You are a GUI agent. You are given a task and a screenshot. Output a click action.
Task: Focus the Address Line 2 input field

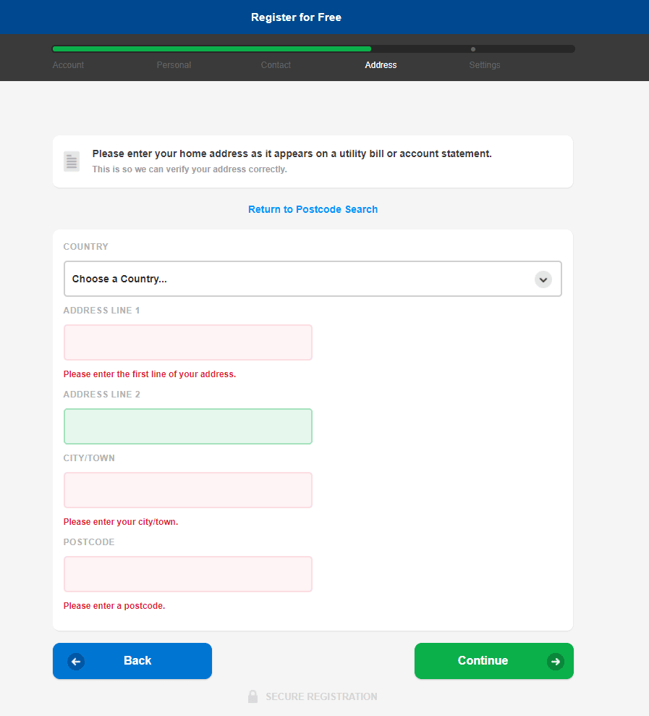pos(188,426)
